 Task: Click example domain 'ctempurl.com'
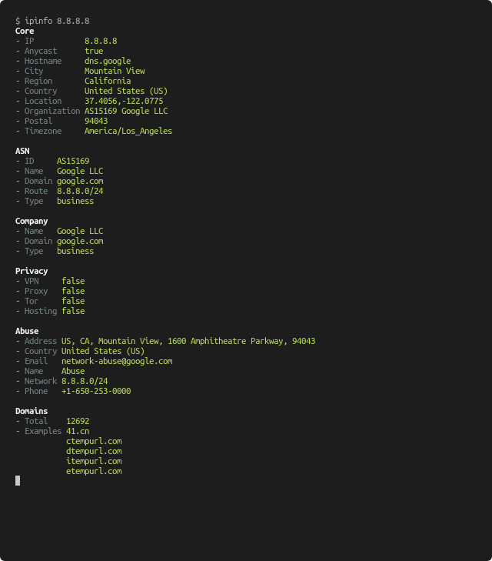(x=94, y=442)
